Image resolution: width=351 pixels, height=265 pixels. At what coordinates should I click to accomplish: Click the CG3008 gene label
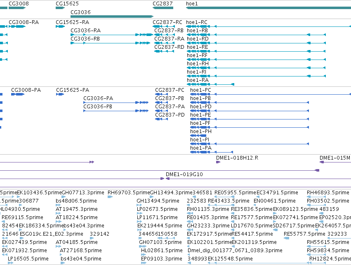pyautogui.click(x=19, y=4)
